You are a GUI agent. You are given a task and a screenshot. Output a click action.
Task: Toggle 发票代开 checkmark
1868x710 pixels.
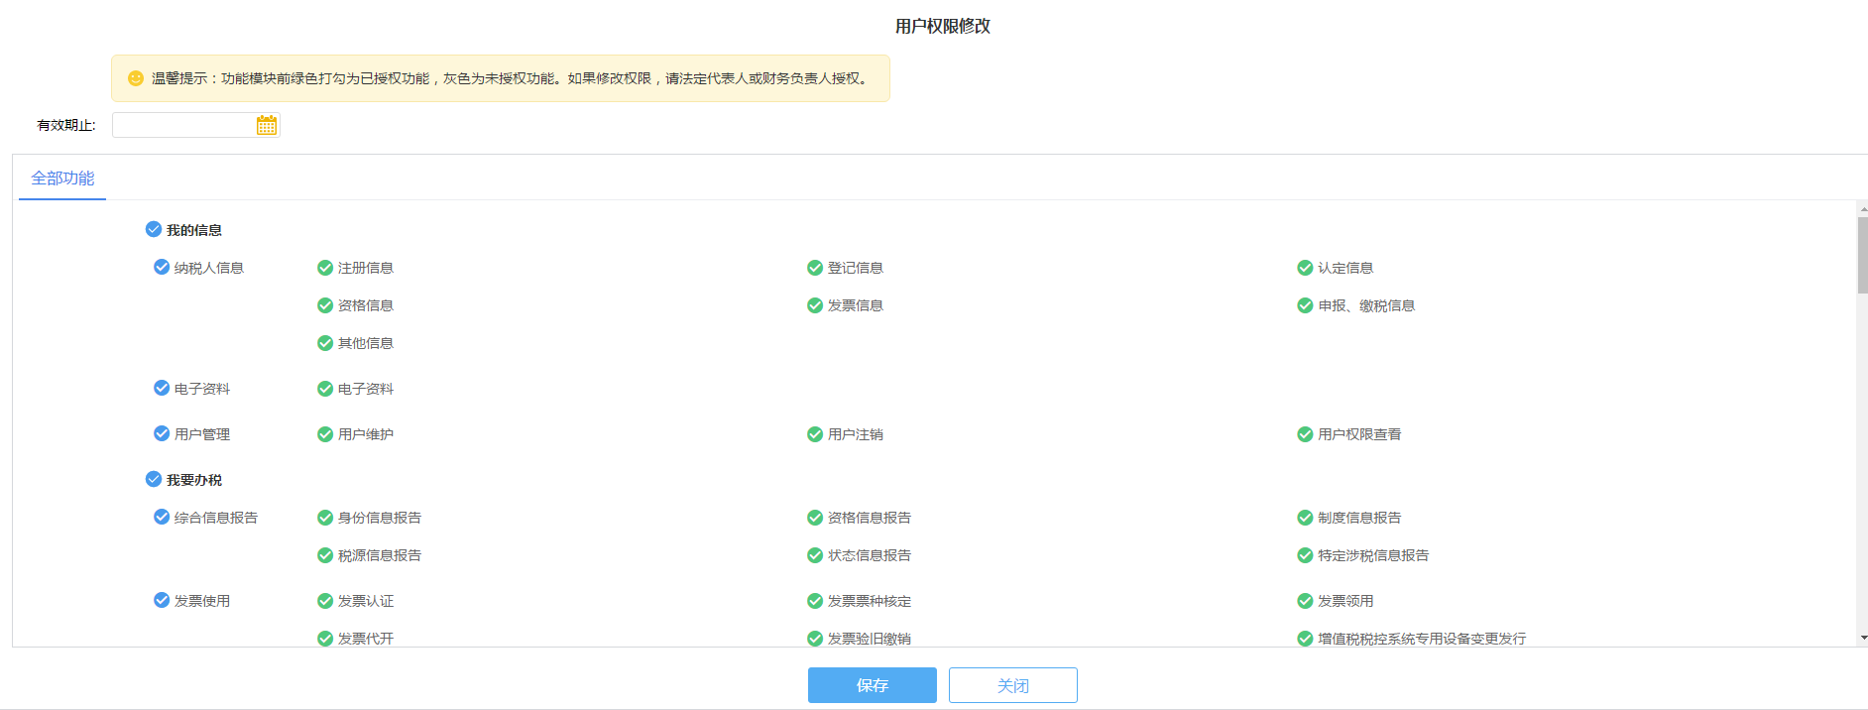[325, 639]
